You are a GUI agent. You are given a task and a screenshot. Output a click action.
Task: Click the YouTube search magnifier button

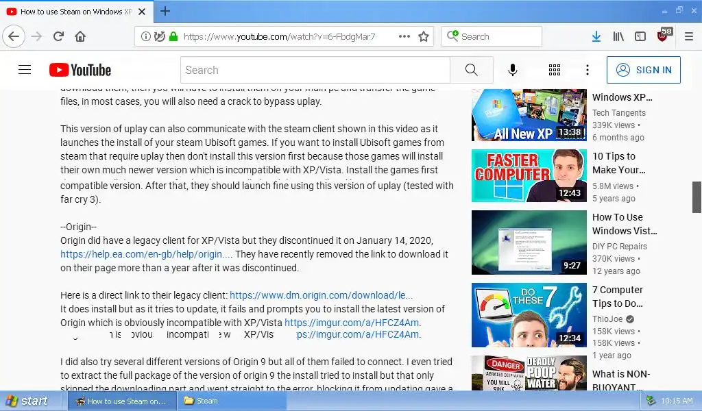(x=472, y=70)
